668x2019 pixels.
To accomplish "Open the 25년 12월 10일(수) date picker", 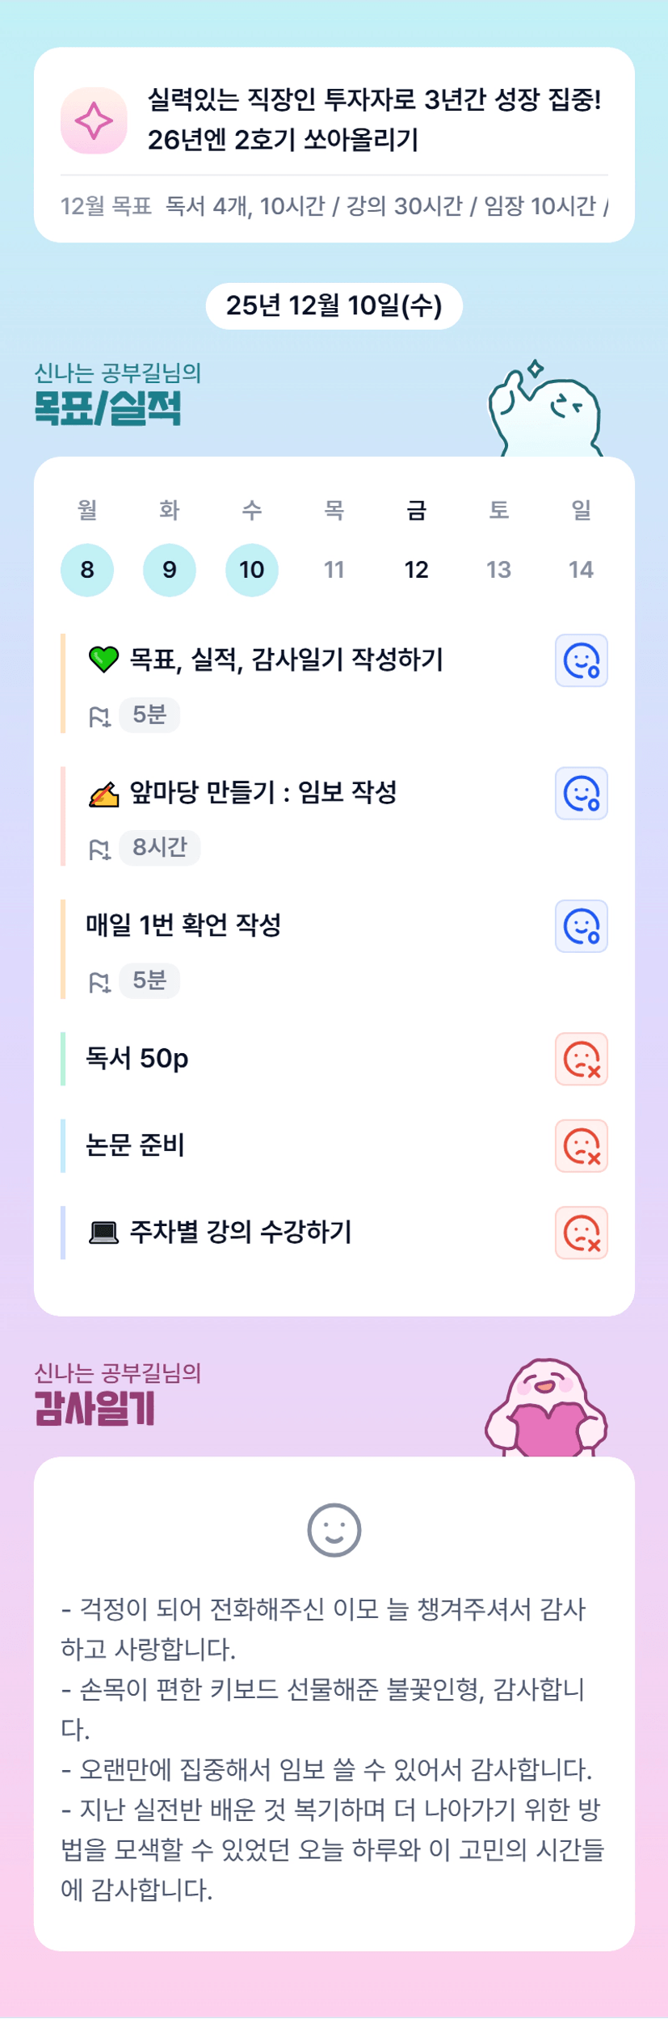I will coord(334,306).
